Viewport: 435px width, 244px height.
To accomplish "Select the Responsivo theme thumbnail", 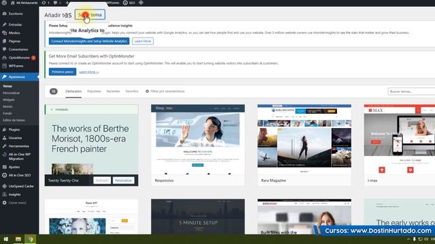I will [x=198, y=140].
